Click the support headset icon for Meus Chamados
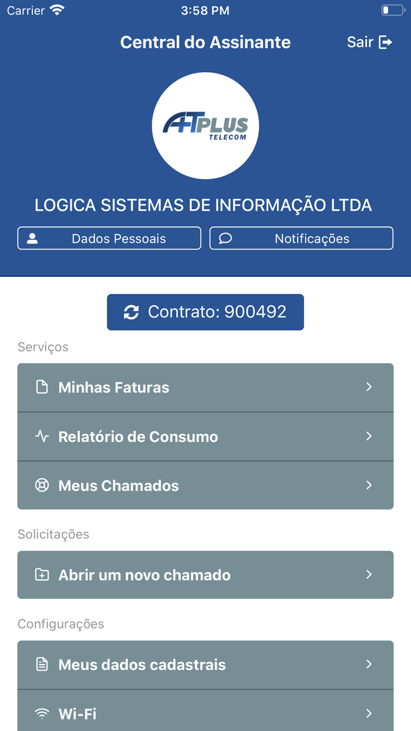Image resolution: width=411 pixels, height=731 pixels. pyautogui.click(x=41, y=485)
